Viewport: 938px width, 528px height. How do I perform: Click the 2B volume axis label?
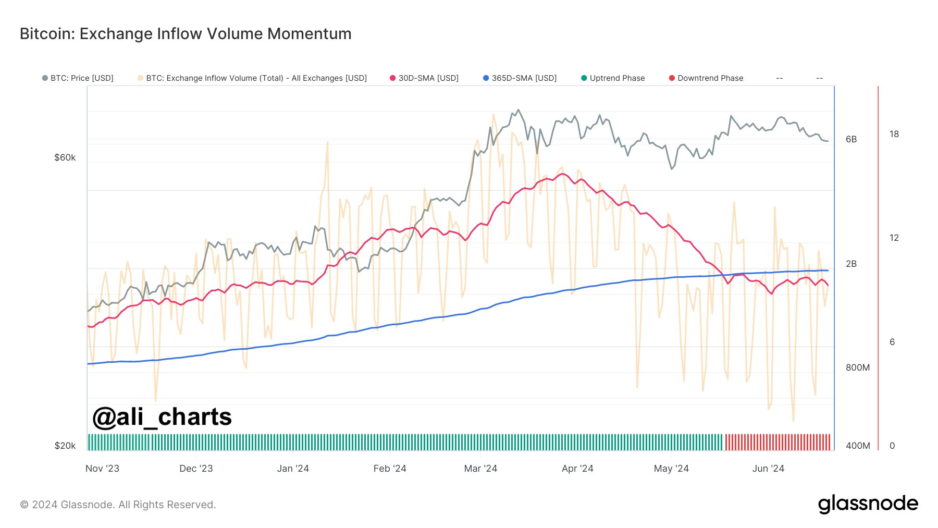pyautogui.click(x=851, y=264)
